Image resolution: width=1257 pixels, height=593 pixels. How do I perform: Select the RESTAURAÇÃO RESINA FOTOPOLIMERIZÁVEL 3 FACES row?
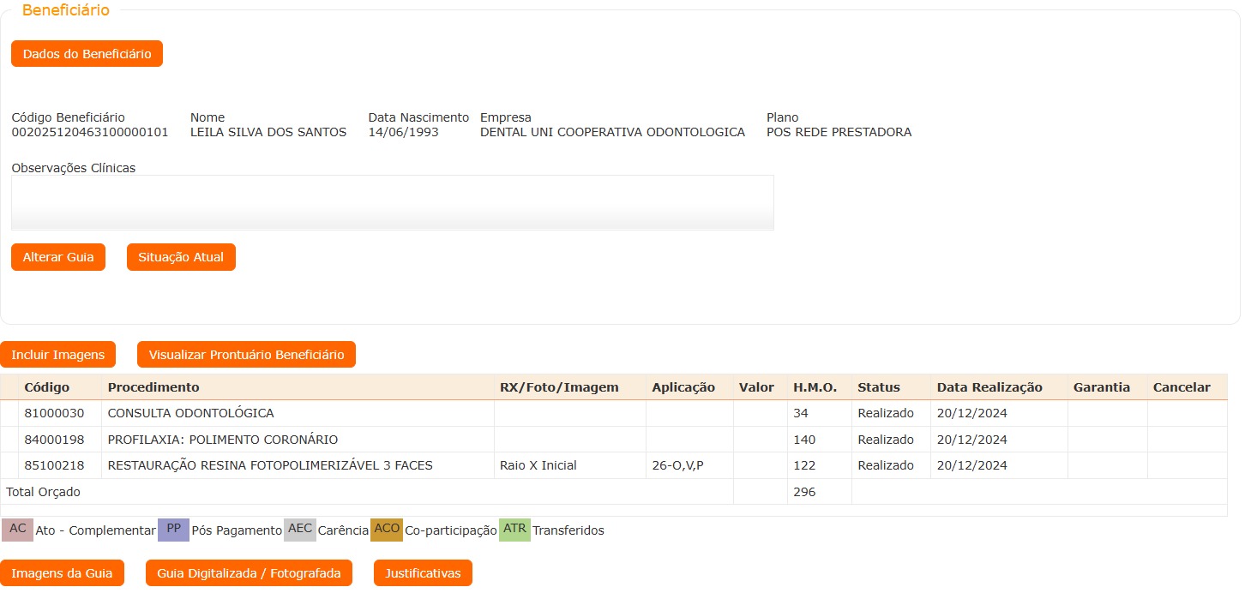click(270, 465)
